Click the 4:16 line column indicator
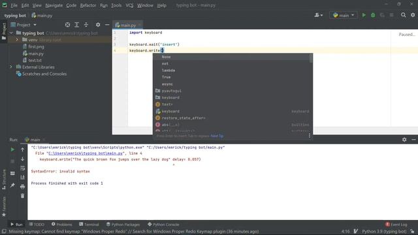 tap(346, 231)
